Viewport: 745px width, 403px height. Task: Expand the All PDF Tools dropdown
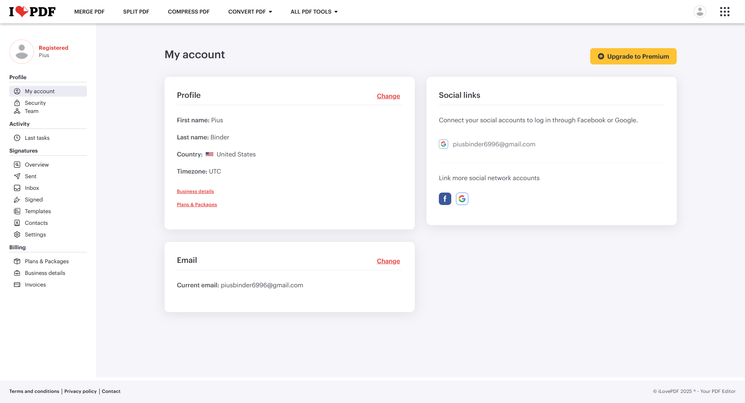coord(314,12)
